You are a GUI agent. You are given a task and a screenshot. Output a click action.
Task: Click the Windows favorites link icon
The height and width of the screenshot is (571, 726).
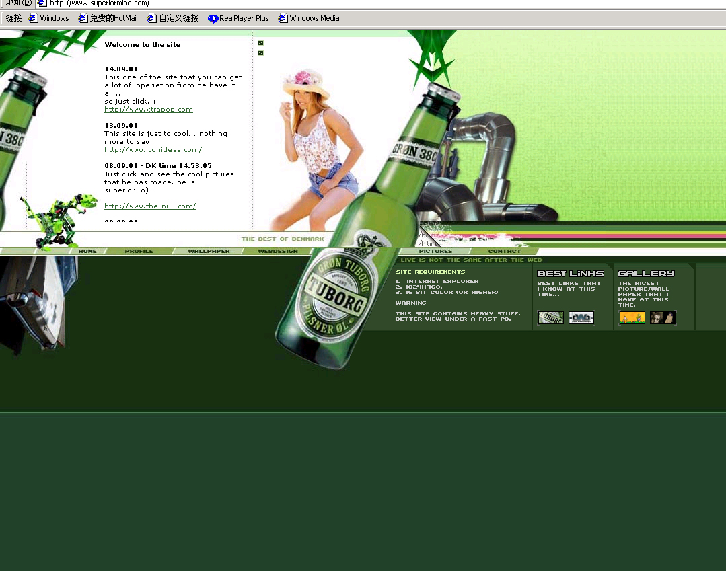(33, 18)
